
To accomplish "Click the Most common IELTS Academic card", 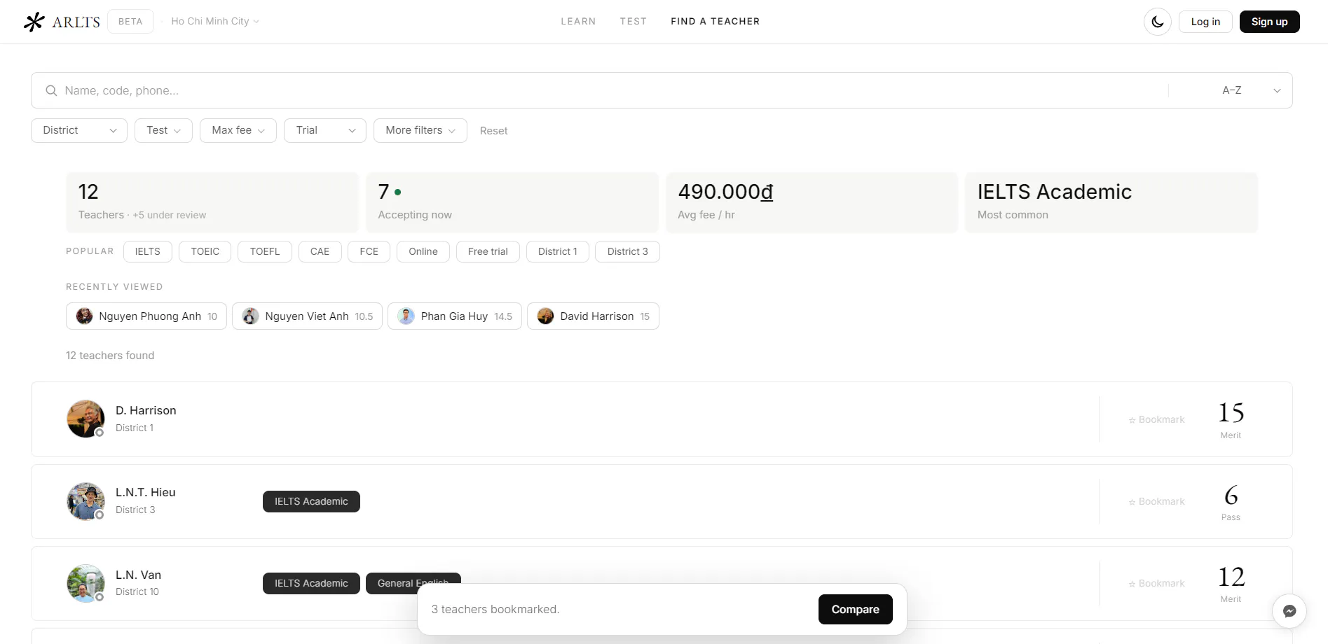I will click(x=1111, y=202).
